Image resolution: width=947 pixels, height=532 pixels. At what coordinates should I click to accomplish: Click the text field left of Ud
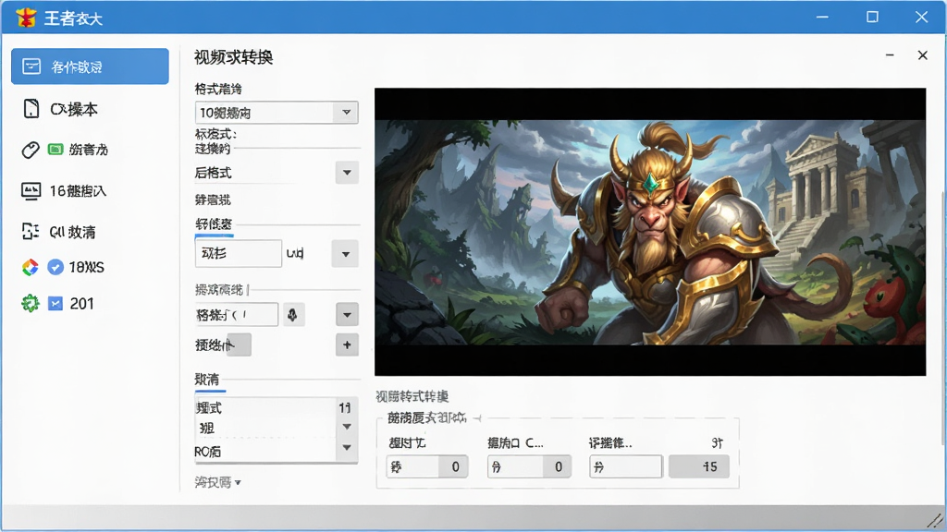click(239, 253)
